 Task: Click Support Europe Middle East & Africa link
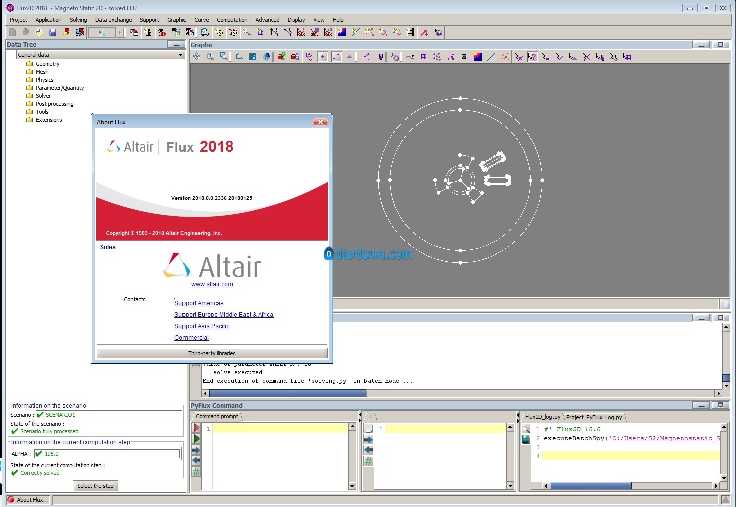pyautogui.click(x=224, y=315)
